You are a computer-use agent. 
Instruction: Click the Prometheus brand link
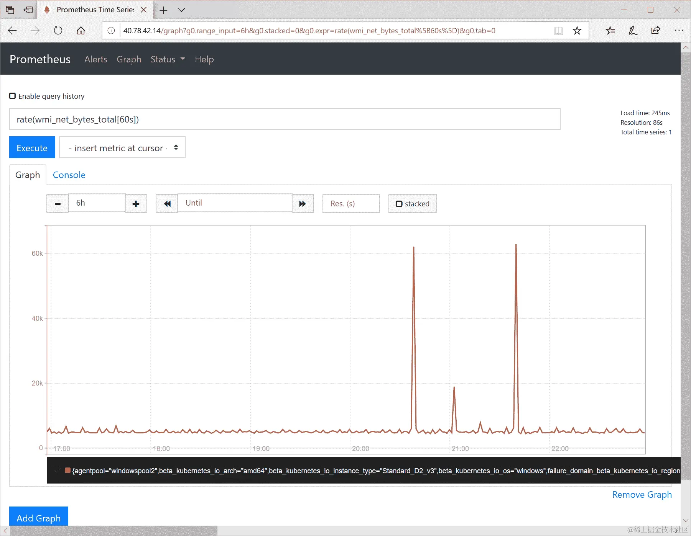click(x=40, y=59)
